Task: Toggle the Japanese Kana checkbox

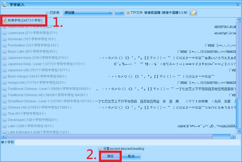Action: 5,58
